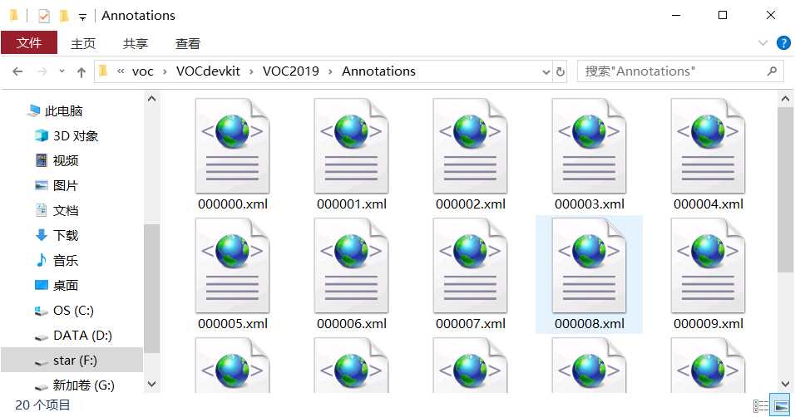The image size is (795, 417).
Task: Click the 000004.xml filename label
Action: [x=709, y=204]
